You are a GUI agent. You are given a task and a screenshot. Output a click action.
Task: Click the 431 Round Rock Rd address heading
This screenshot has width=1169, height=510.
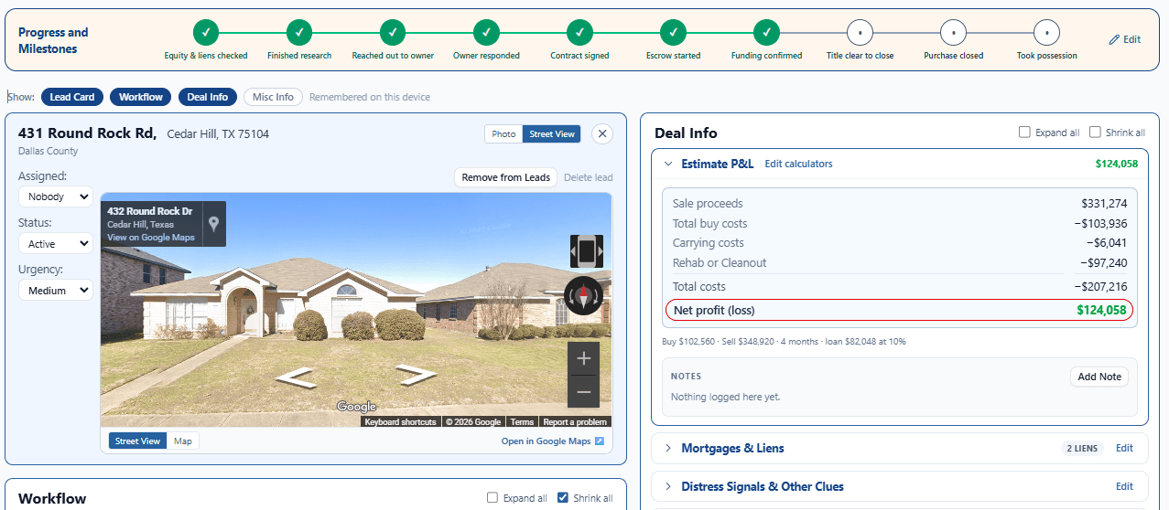pos(87,133)
